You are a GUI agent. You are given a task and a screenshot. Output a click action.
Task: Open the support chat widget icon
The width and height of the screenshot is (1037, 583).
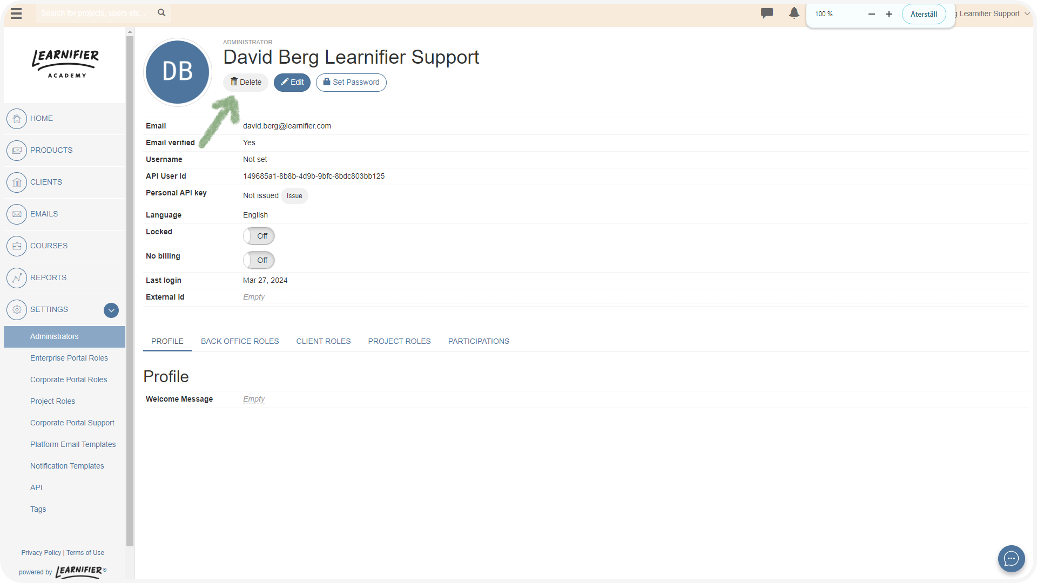[x=1012, y=559]
